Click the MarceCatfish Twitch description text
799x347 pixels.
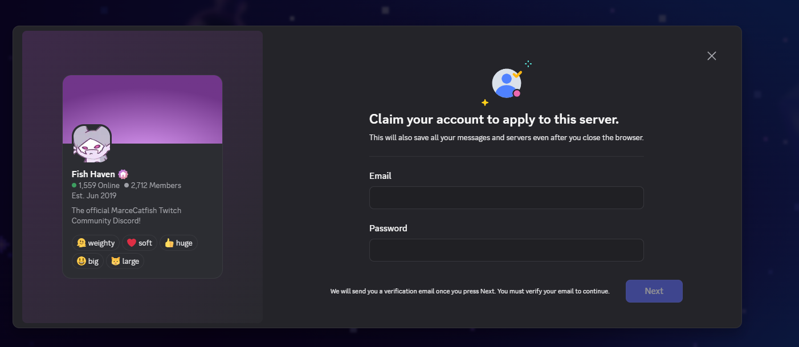coord(127,215)
